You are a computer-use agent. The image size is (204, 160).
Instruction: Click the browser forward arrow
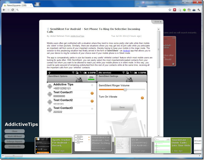[8, 10]
